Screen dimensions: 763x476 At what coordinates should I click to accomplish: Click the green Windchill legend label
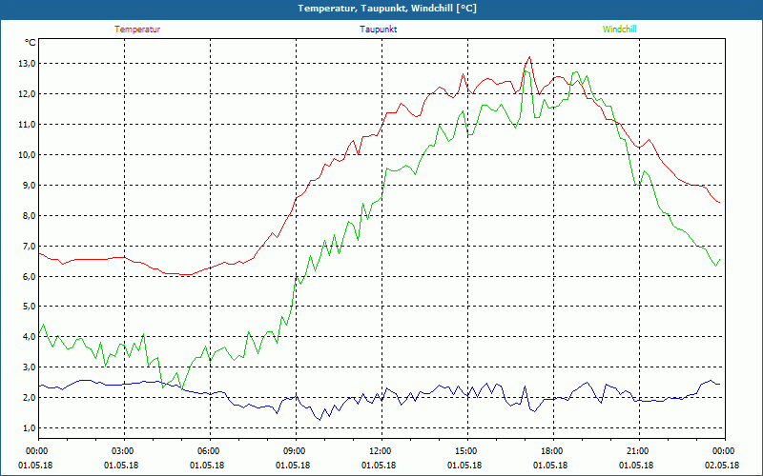619,30
